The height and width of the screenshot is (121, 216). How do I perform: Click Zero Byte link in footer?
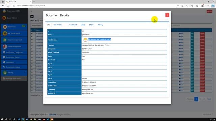[52, 115]
